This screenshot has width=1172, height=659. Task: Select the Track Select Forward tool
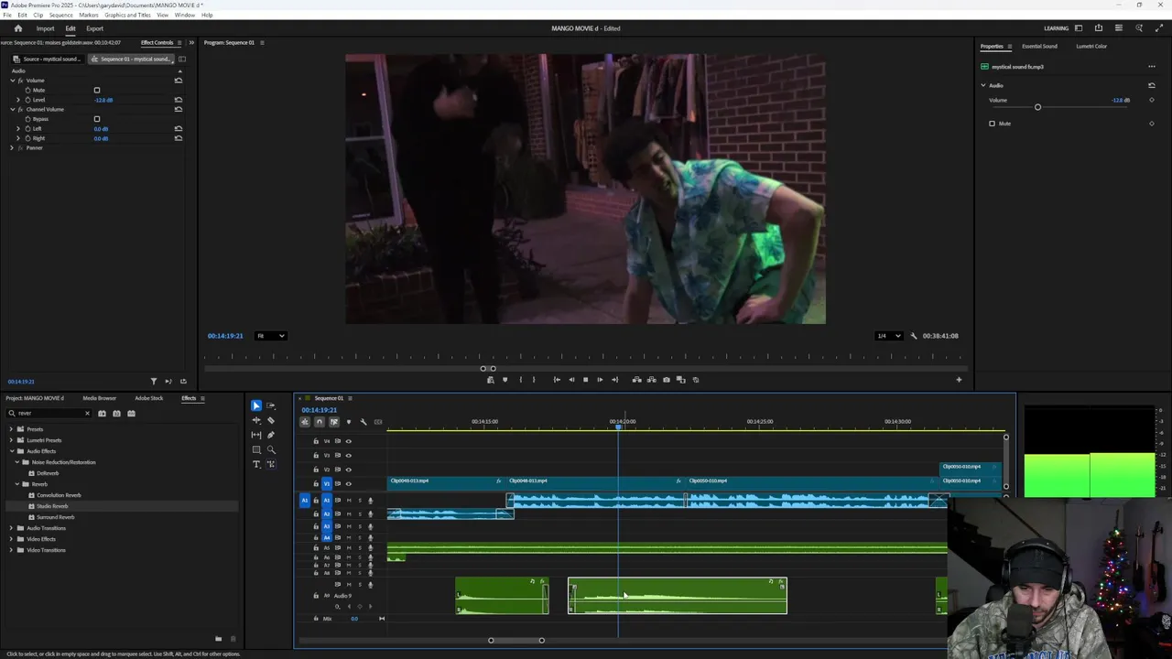271,405
